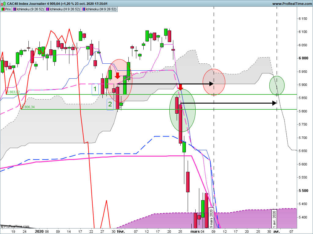The image size is (313, 234).
Task: Click the 24 date label on time axis
Action: pos(24,232)
